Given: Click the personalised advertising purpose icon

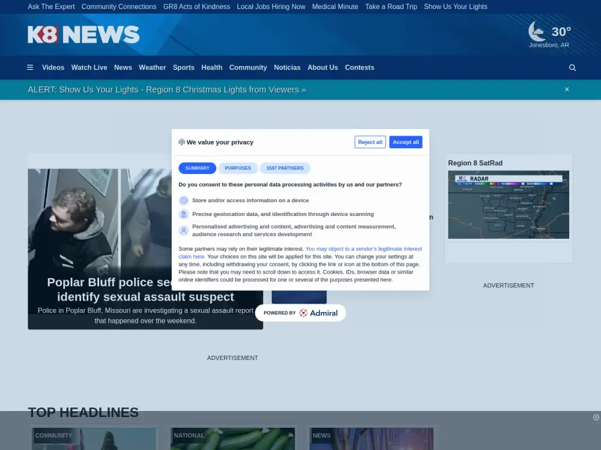Looking at the screenshot, I should point(184,230).
